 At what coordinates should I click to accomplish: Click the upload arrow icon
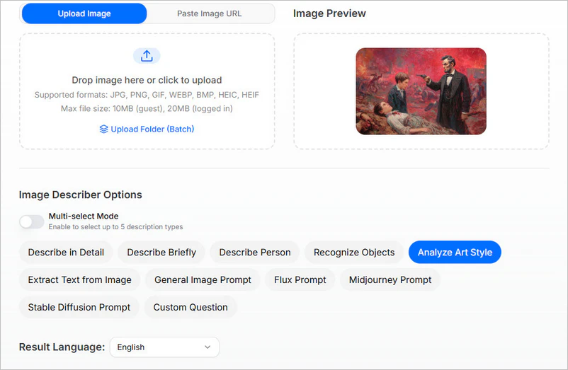pos(147,56)
